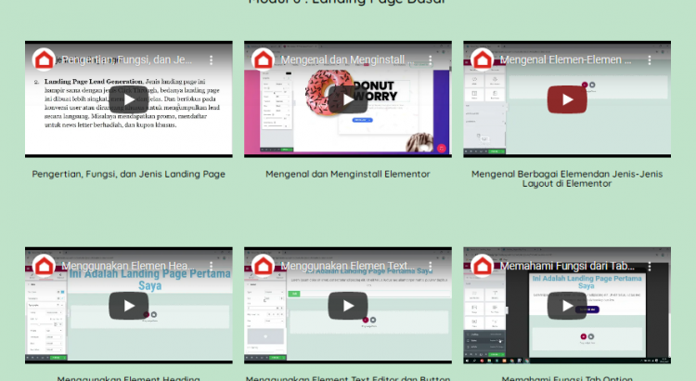Play the Menggunakan Elemen Heading video

(x=128, y=306)
